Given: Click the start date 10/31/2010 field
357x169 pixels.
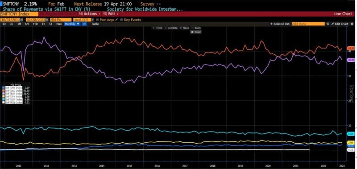Looking at the screenshot, I should coord(10,20).
